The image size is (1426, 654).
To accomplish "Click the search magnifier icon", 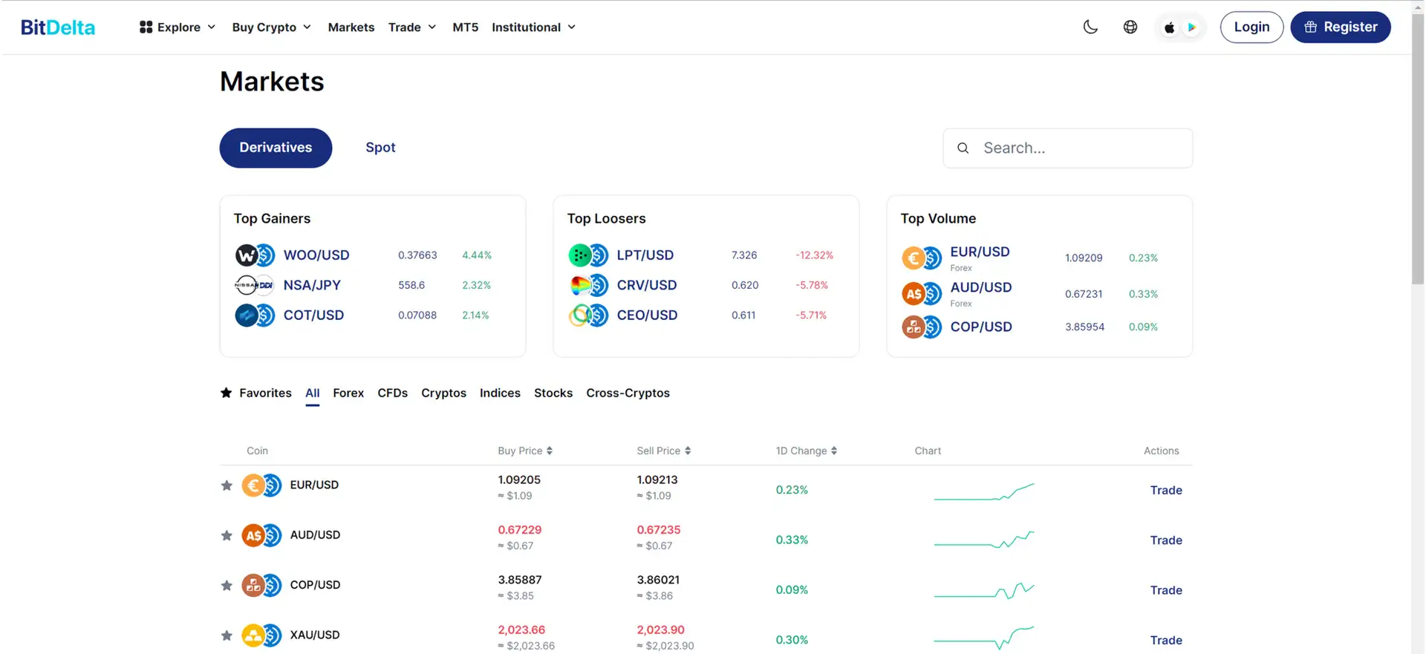I will tap(963, 148).
